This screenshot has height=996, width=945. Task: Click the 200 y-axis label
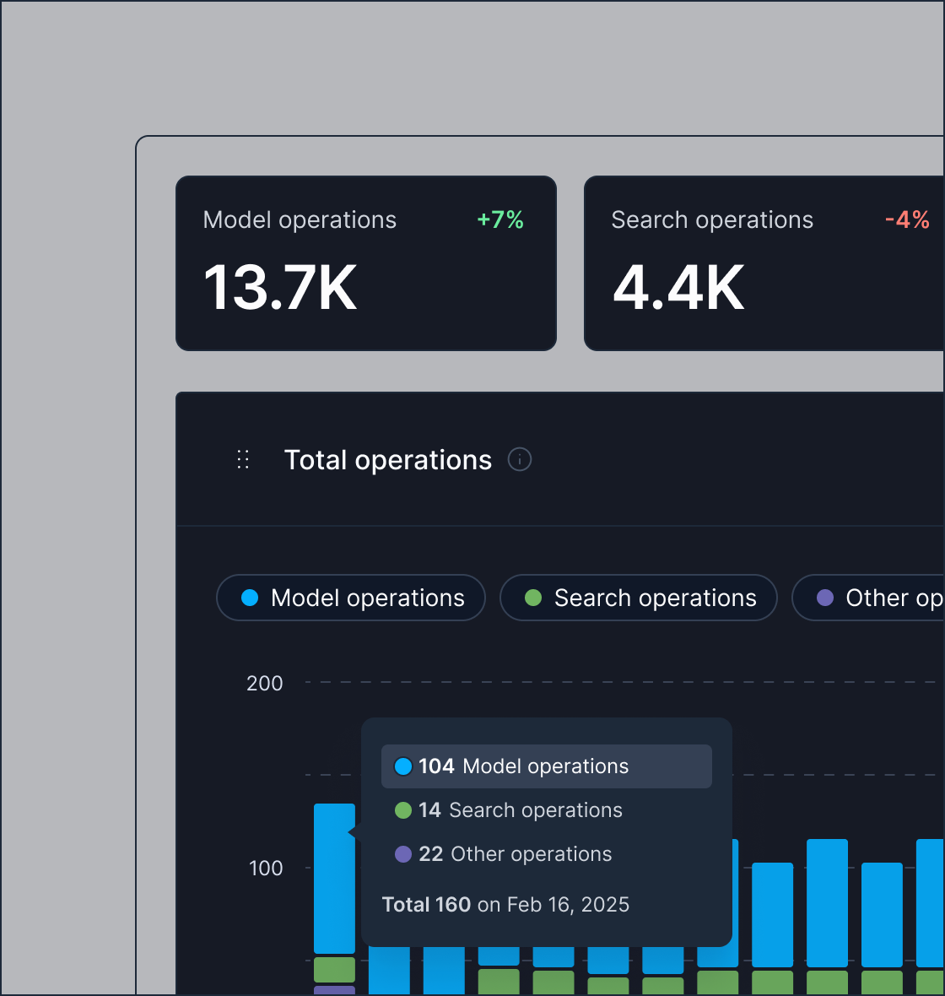coord(265,684)
